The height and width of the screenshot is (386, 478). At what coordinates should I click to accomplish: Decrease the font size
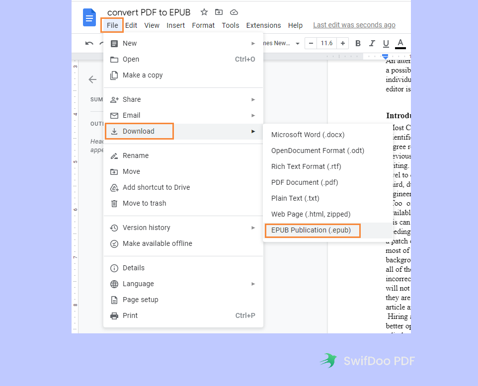point(311,43)
